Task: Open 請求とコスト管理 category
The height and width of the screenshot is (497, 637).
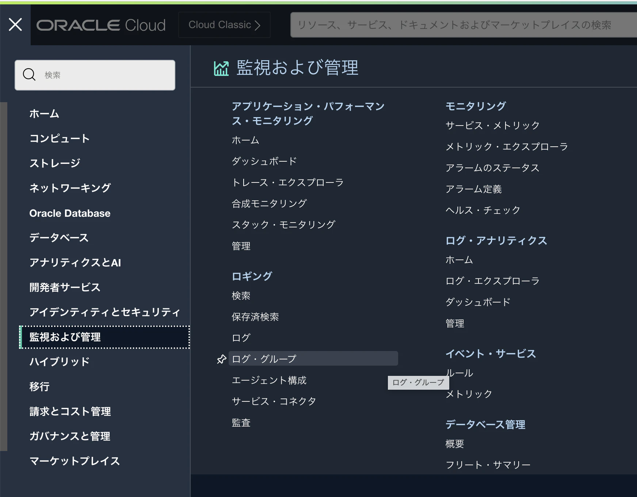Action: click(x=70, y=411)
